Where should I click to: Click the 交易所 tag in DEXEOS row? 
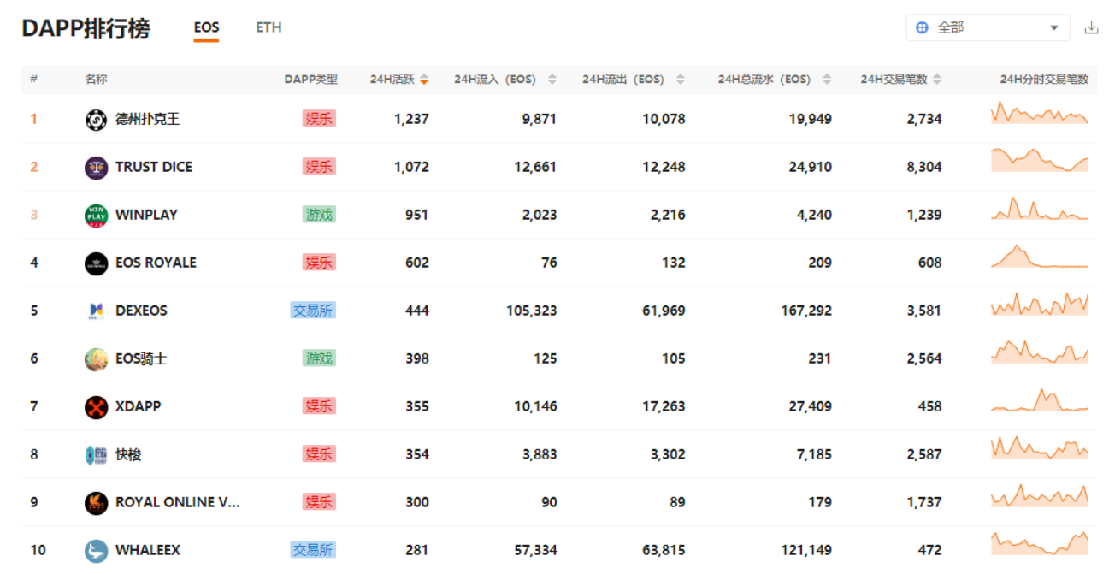[x=313, y=311]
